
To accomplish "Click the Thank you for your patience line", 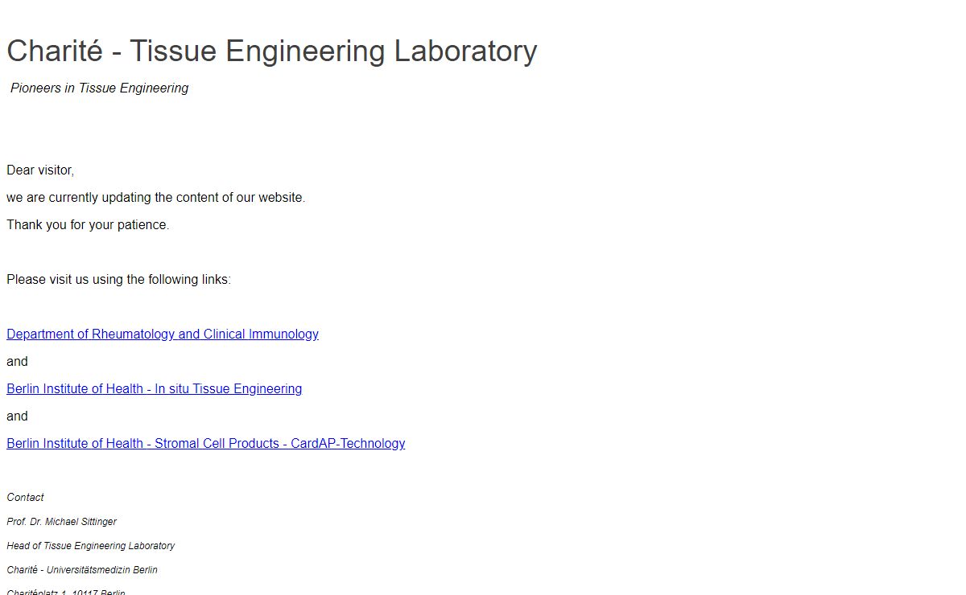I will point(88,225).
